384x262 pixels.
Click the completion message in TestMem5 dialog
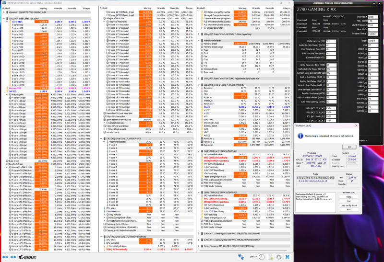click(329, 136)
